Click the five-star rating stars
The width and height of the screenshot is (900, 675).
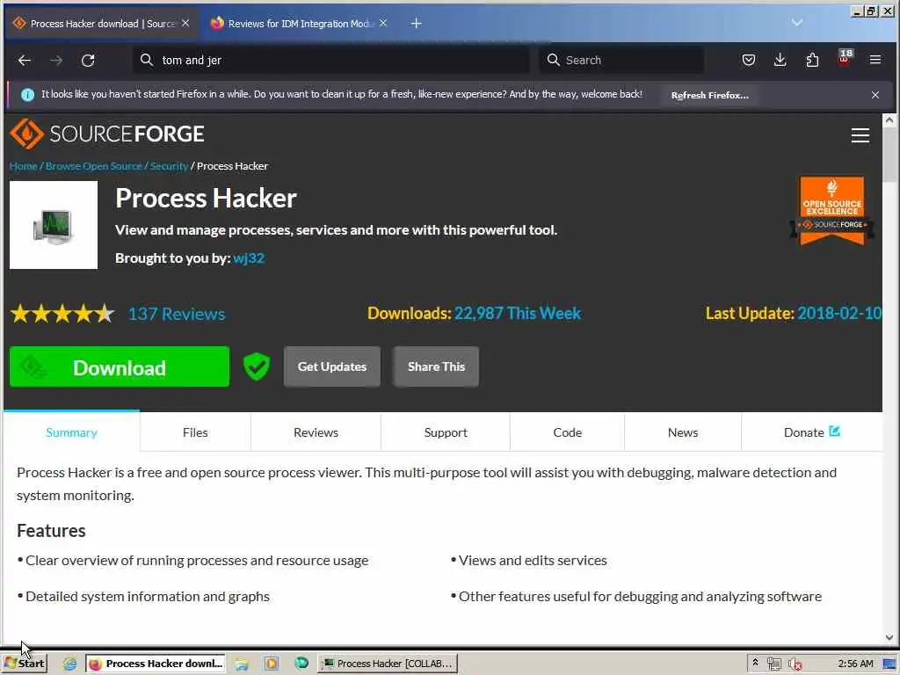[x=62, y=314]
